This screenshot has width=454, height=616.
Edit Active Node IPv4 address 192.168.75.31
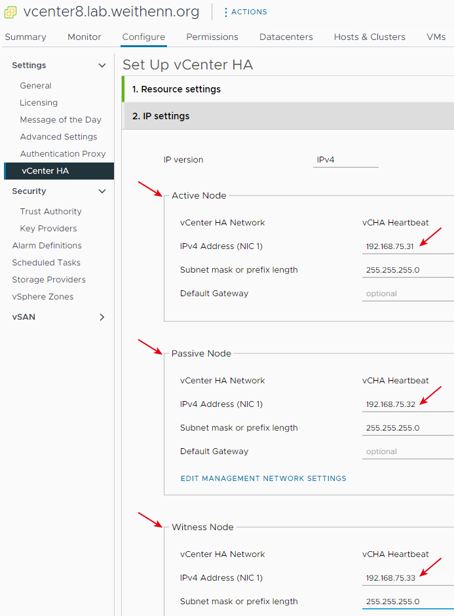tap(408, 246)
